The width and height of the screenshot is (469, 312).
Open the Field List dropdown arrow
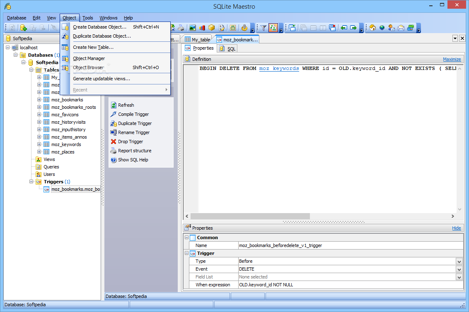[459, 277]
